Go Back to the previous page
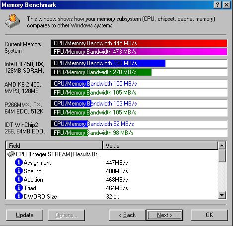The image size is (233, 226). (127, 215)
